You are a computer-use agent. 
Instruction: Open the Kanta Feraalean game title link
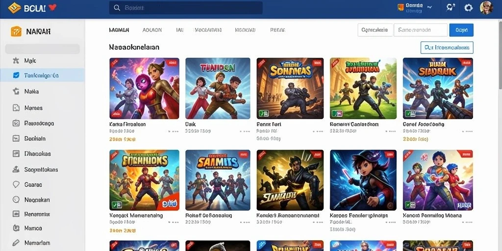(x=127, y=124)
